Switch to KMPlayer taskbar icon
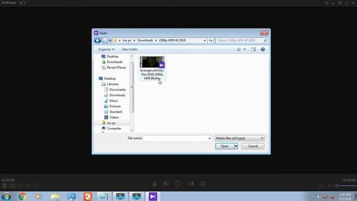357x201 pixels. pos(153,197)
